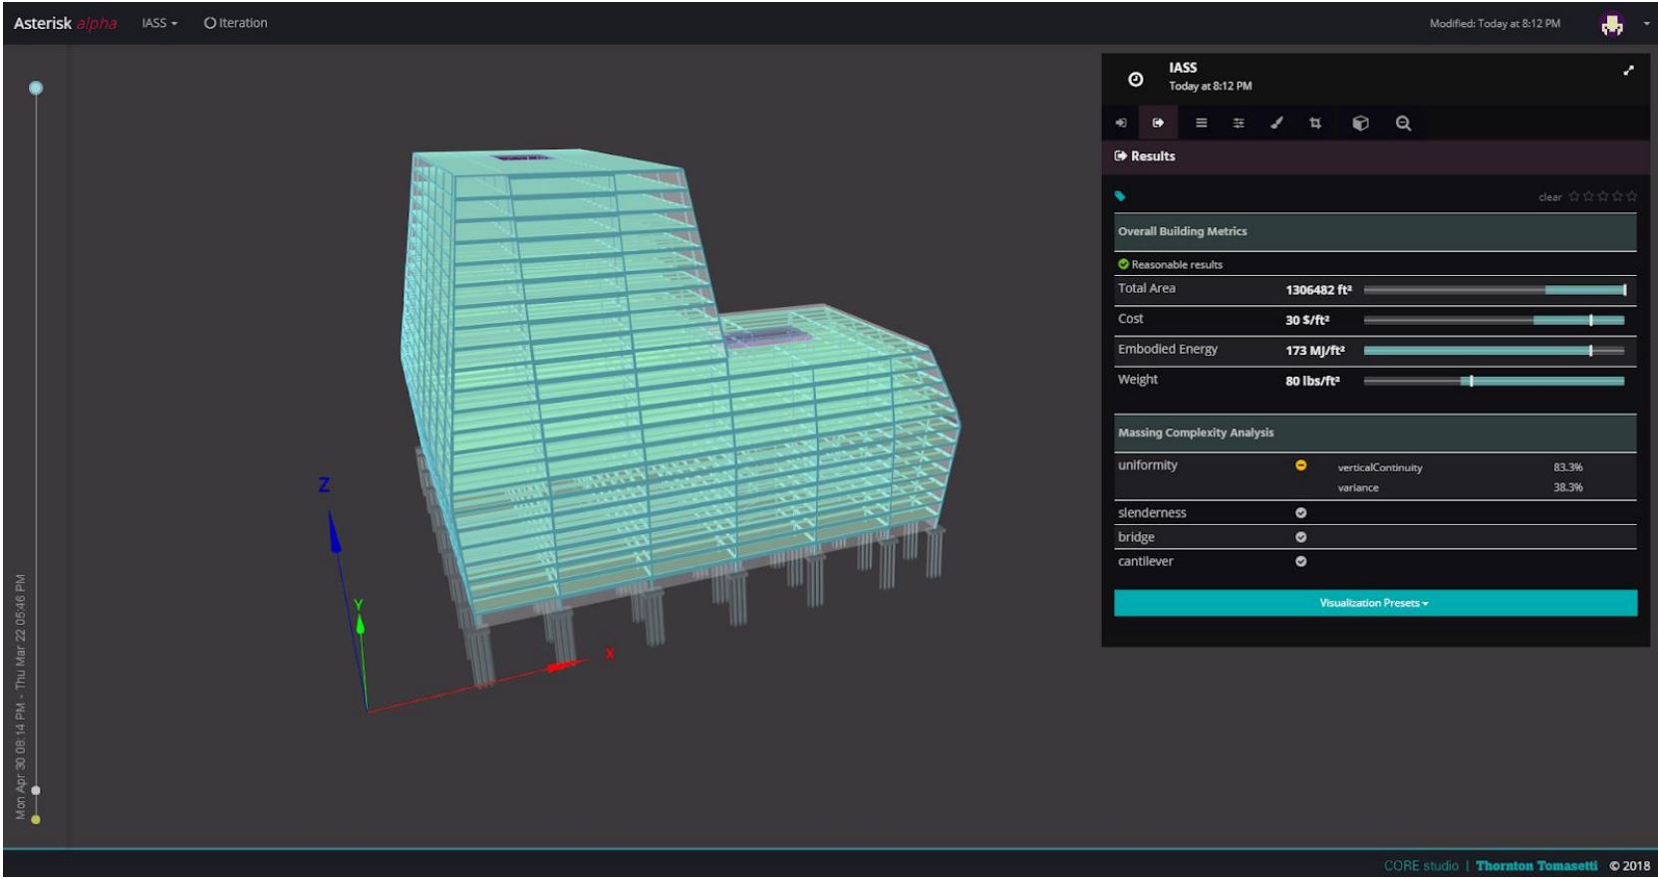Open the Inputs tab icon
Screen dimensions: 1658x879
pyautogui.click(x=1121, y=124)
